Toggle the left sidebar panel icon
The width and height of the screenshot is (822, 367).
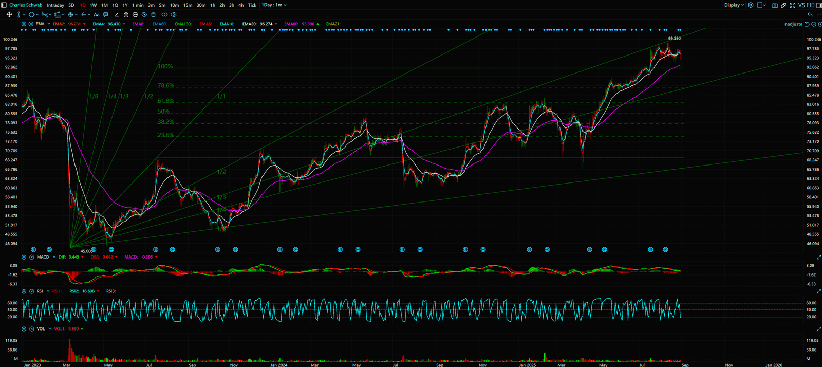[x=4, y=5]
